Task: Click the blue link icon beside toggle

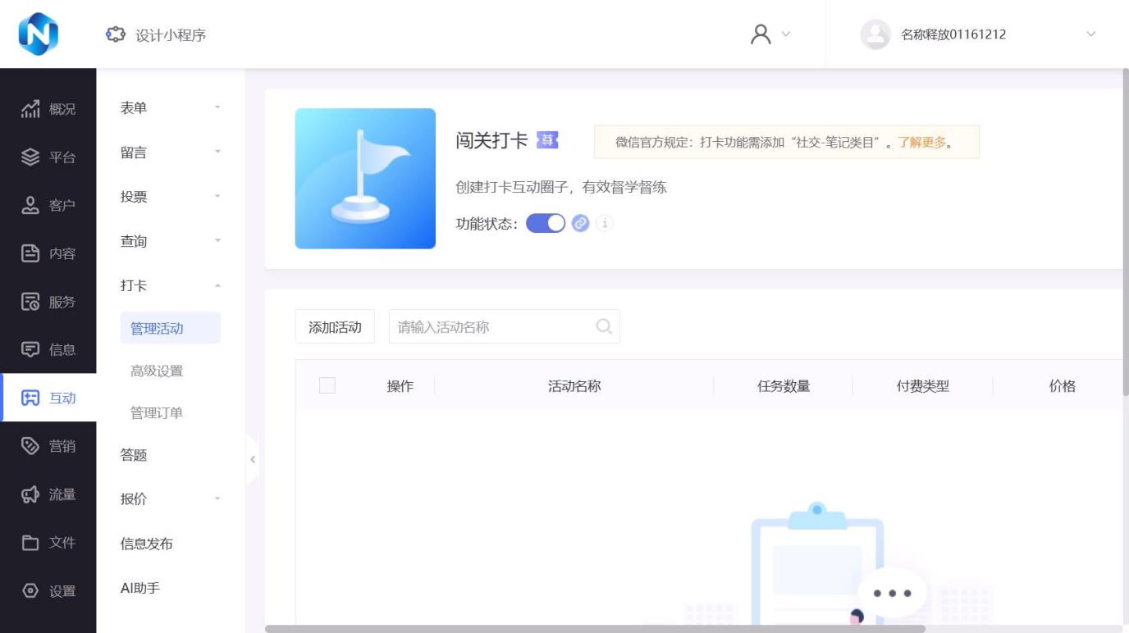Action: [580, 223]
